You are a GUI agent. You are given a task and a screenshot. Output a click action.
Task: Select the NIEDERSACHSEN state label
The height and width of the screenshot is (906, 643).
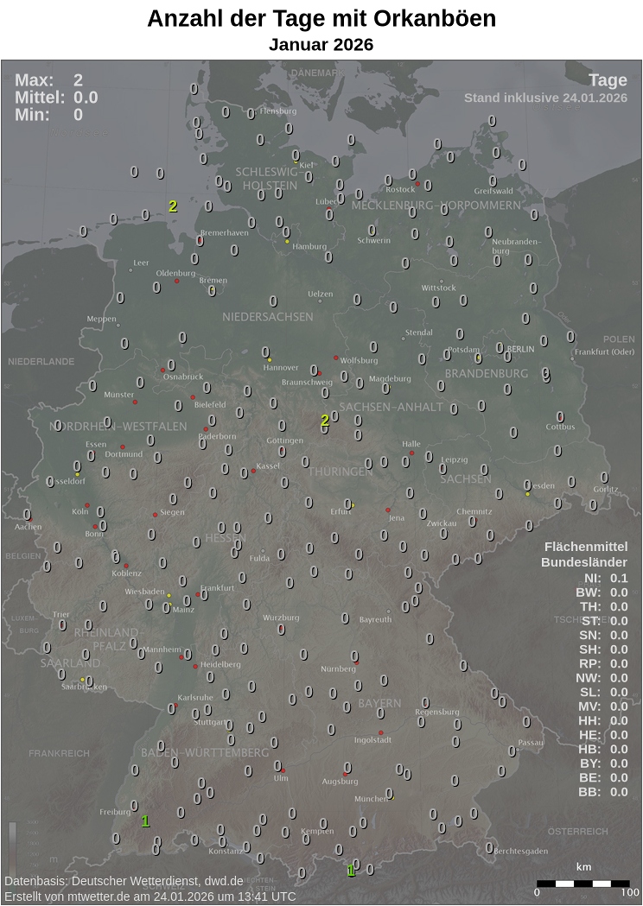pos(268,317)
